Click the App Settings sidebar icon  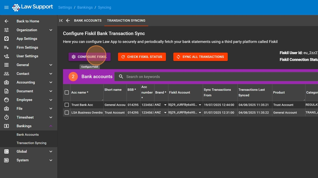coord(6,39)
